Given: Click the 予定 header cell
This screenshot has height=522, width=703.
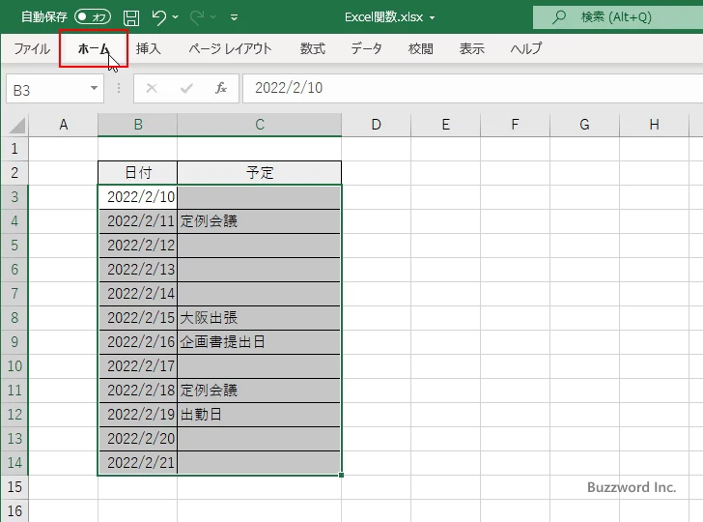Looking at the screenshot, I should click(260, 173).
